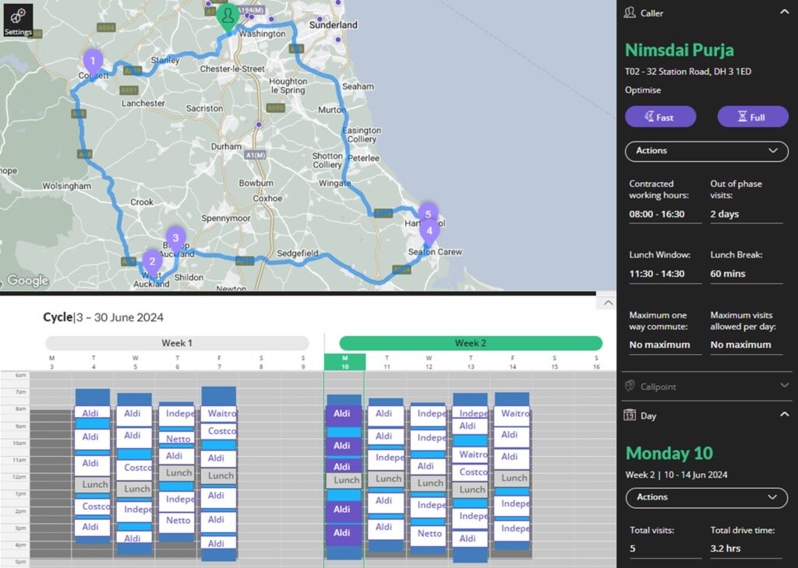The width and height of the screenshot is (798, 568).
Task: Select the Week 1 tab
Action: pos(177,343)
